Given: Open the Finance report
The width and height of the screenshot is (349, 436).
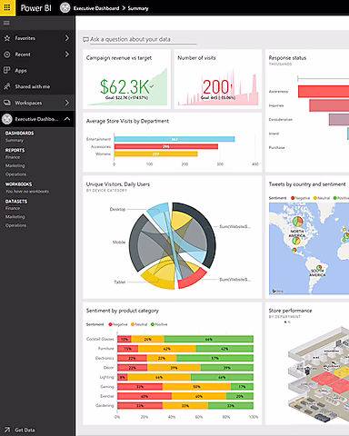Looking at the screenshot, I should coord(13,157).
